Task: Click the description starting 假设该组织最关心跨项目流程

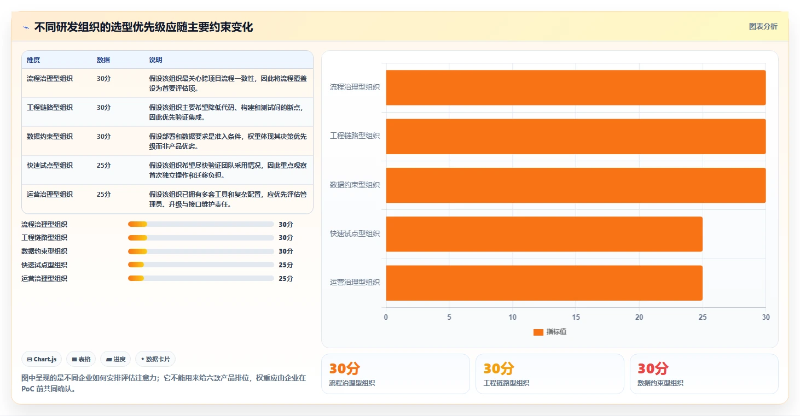Action: point(228,83)
